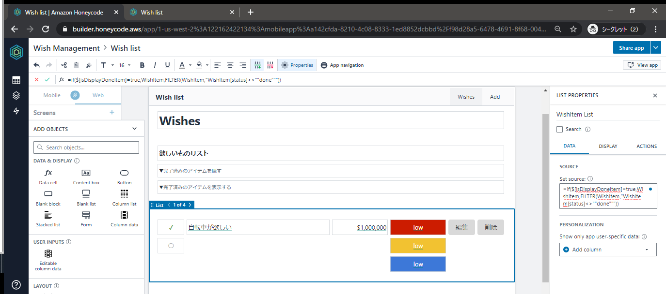Screen dimensions: 666x294
Task: Align text center
Action: [230, 65]
